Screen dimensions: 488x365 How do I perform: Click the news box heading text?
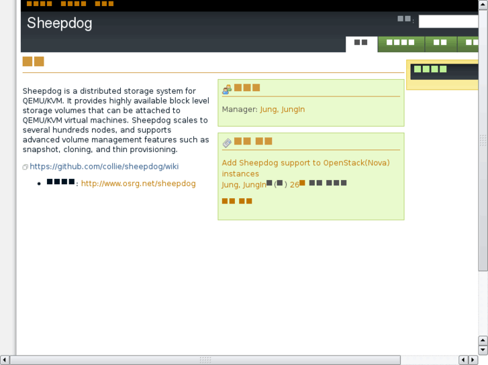click(253, 141)
